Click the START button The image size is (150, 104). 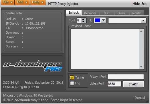click(x=133, y=84)
